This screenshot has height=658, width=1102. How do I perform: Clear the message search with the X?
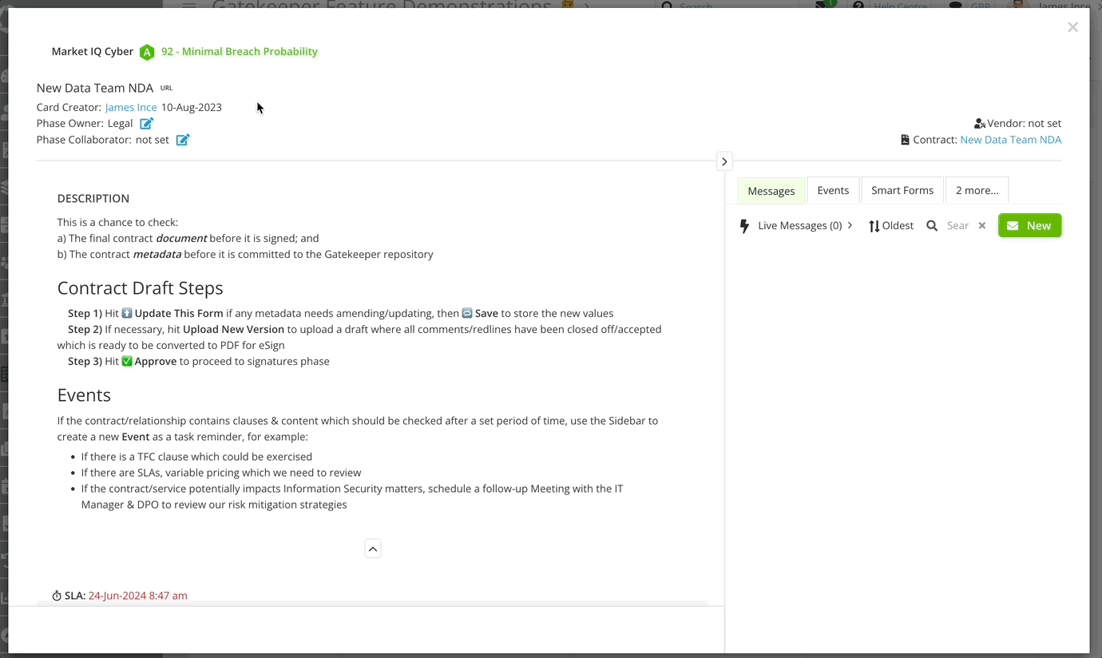click(981, 225)
